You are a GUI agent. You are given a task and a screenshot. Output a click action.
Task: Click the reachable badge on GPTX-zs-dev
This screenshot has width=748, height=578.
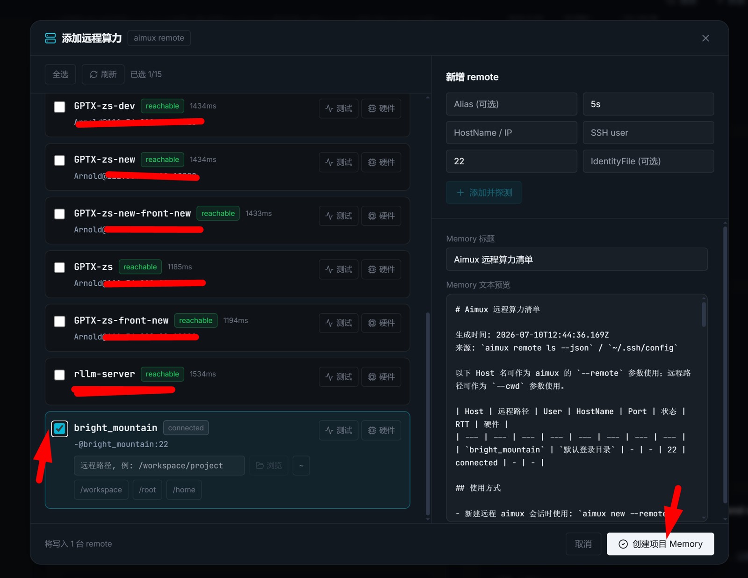pos(162,106)
